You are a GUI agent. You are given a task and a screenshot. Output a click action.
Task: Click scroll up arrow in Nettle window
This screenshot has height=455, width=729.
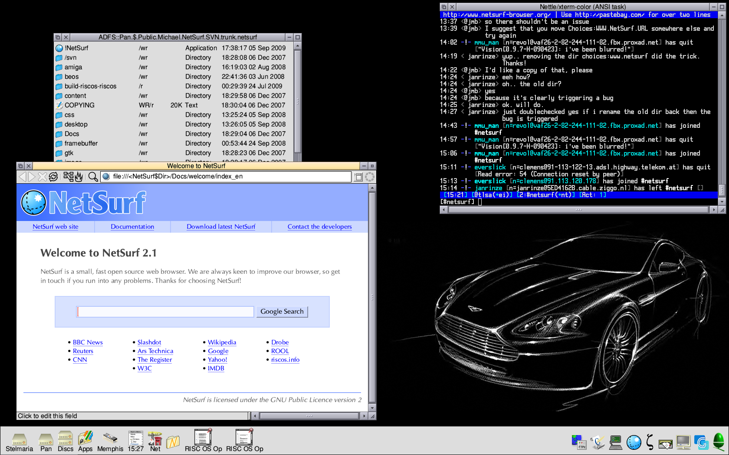(x=722, y=15)
